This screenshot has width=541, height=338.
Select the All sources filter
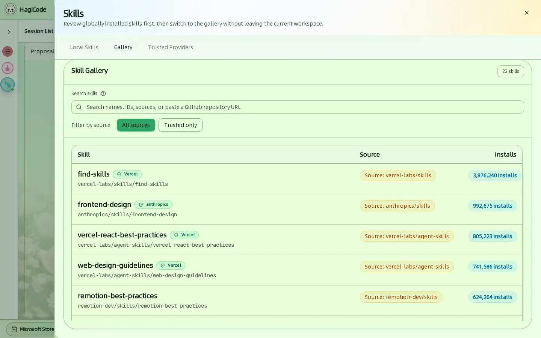click(x=136, y=125)
